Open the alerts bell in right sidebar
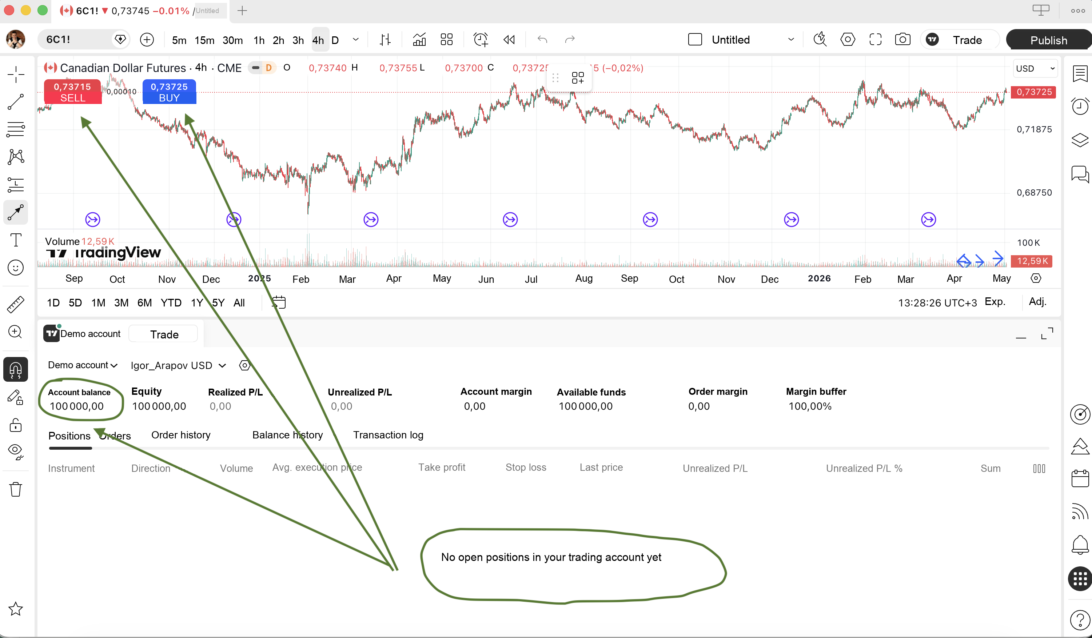Image resolution: width=1092 pixels, height=638 pixels. (1080, 545)
